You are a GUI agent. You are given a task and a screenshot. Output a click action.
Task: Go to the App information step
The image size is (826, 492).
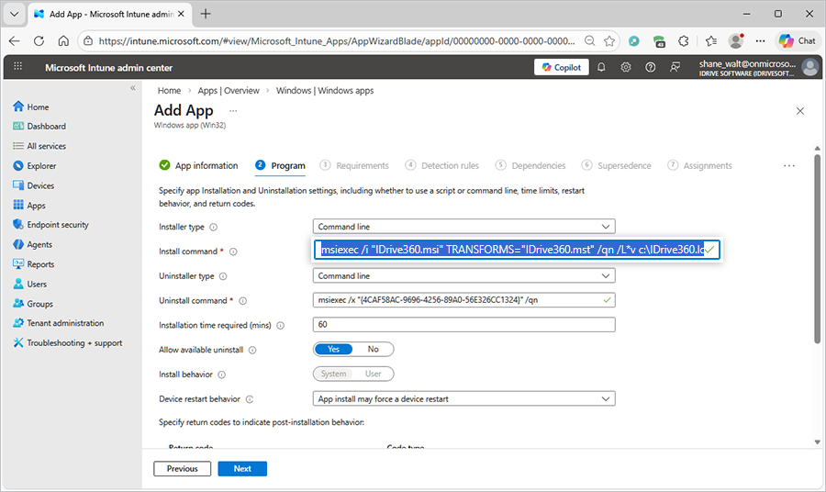pos(198,165)
